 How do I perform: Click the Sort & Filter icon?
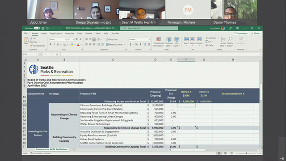223,39
